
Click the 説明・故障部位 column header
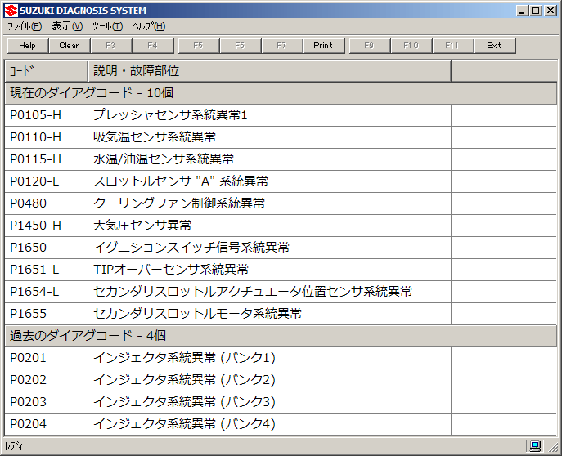268,71
